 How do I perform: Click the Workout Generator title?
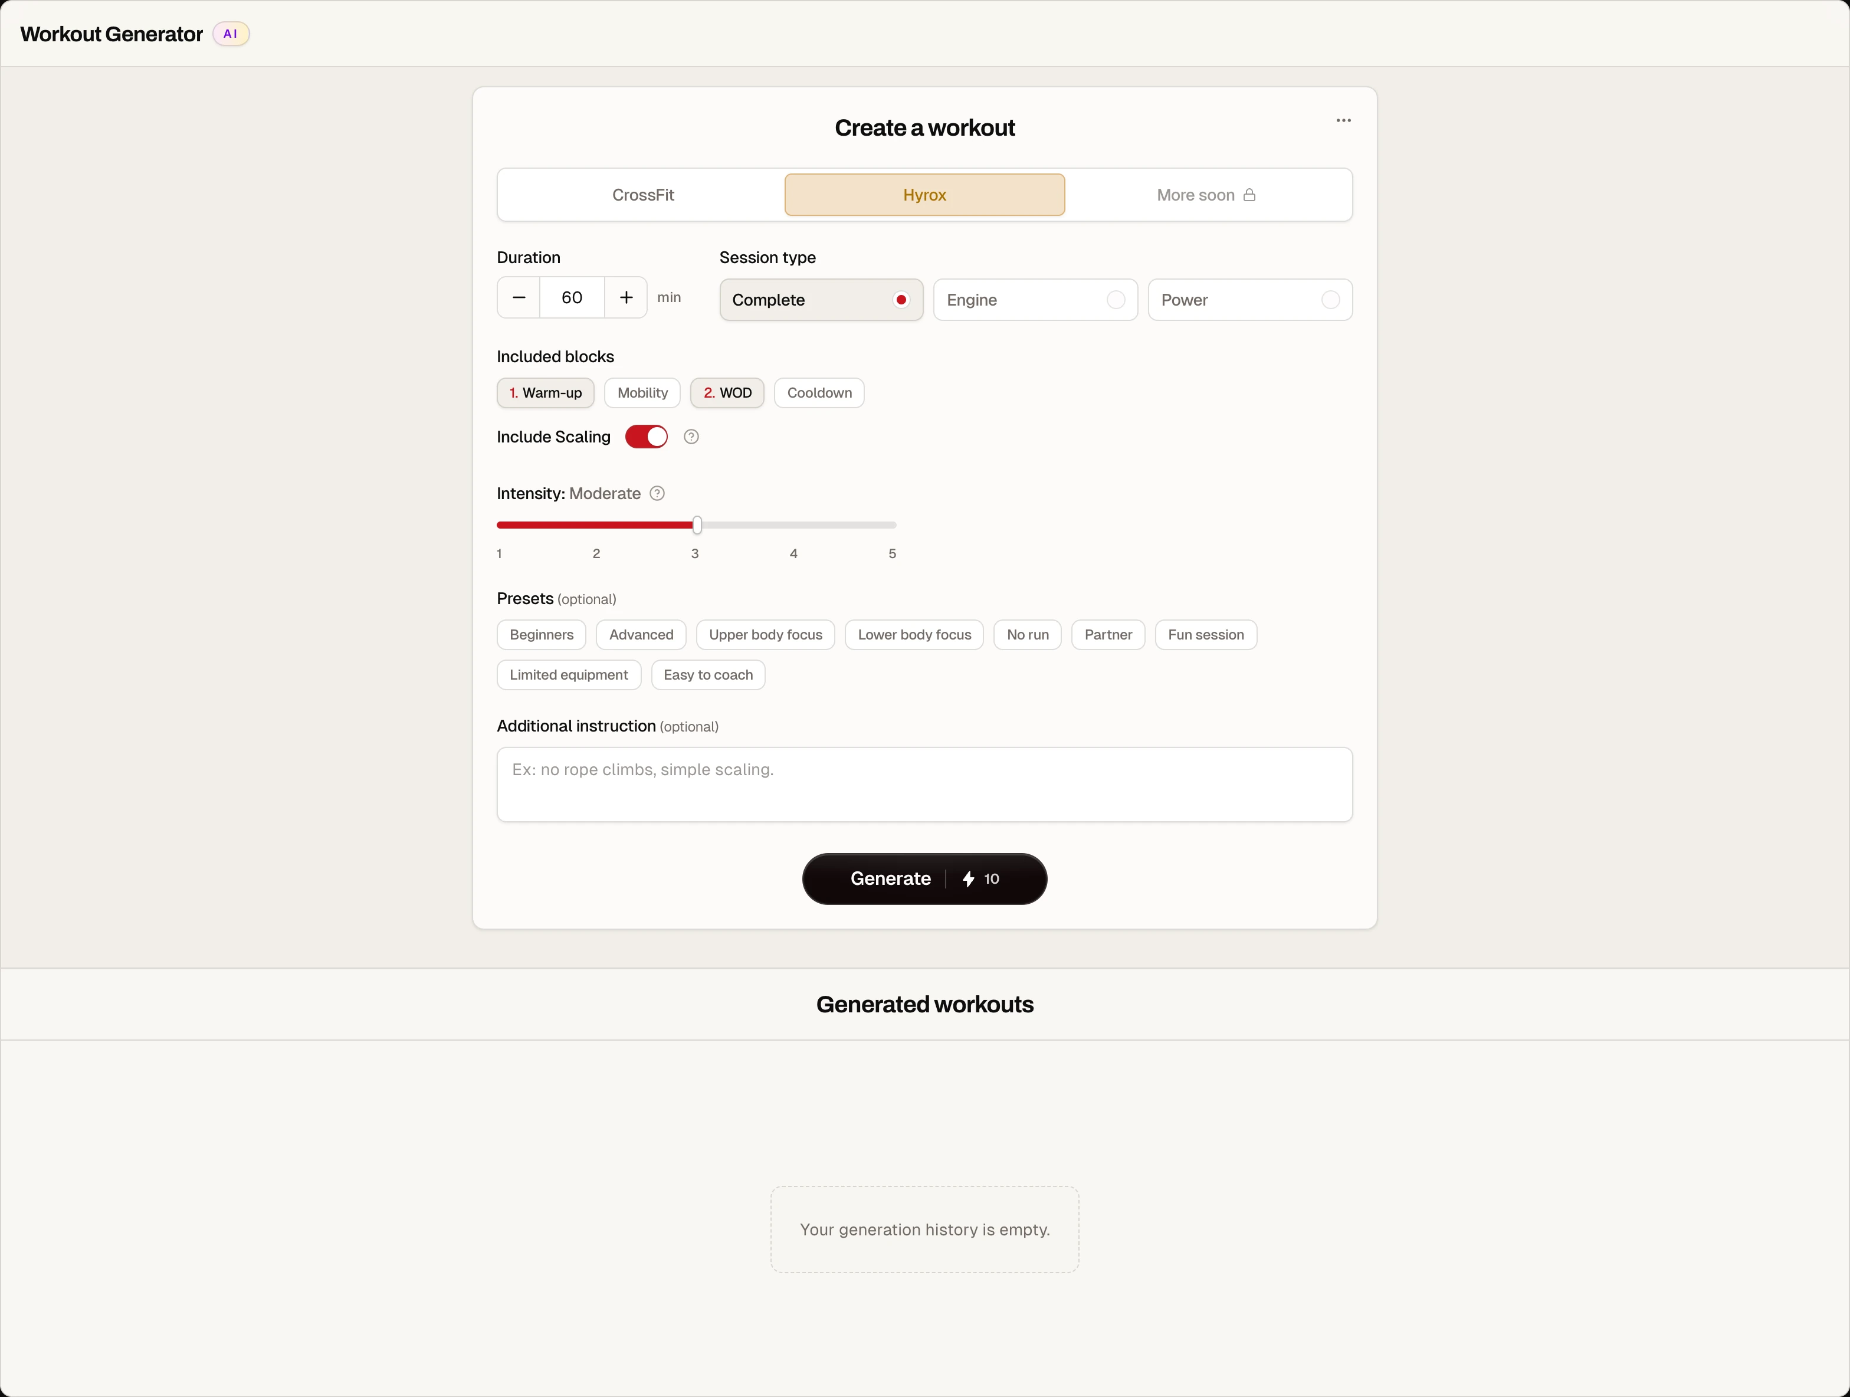[111, 34]
